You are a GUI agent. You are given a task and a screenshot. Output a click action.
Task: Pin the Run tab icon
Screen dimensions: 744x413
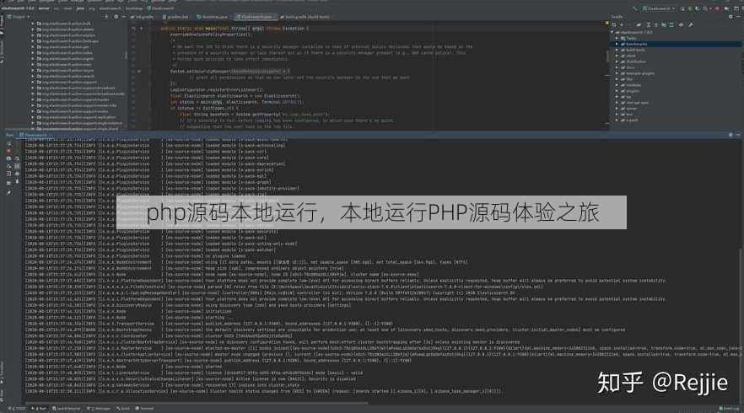pos(8,193)
